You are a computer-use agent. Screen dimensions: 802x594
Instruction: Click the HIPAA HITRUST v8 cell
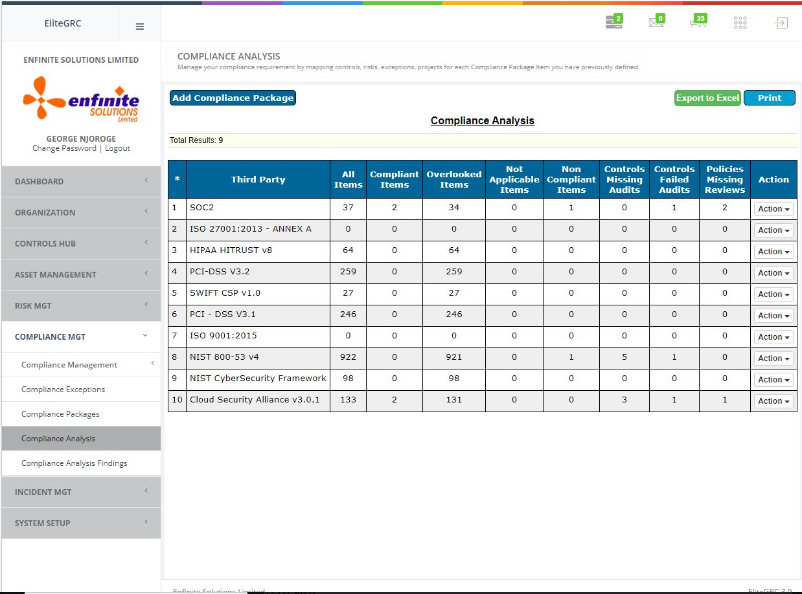point(258,251)
